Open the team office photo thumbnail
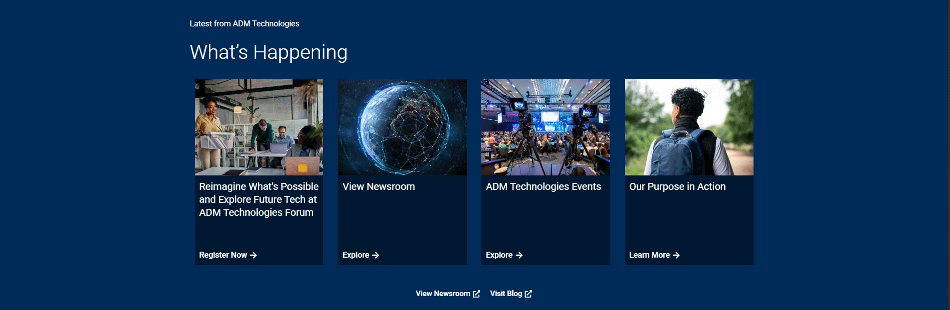This screenshot has width=950, height=310. [259, 127]
